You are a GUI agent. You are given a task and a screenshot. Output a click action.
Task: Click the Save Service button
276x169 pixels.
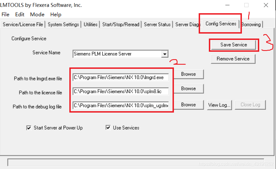(x=234, y=45)
